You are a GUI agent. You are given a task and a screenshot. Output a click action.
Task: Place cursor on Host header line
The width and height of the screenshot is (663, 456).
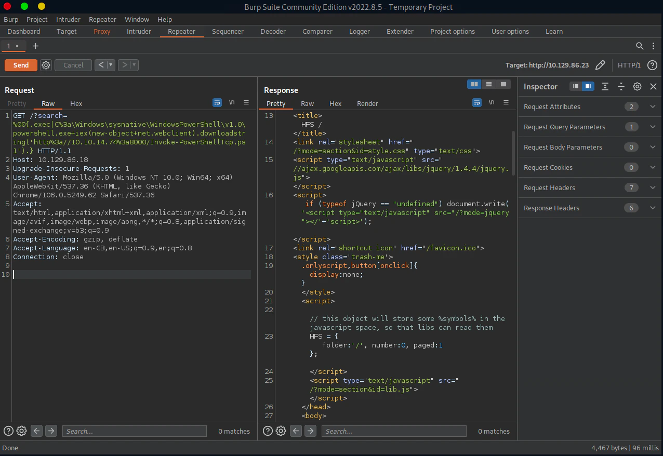(50, 159)
